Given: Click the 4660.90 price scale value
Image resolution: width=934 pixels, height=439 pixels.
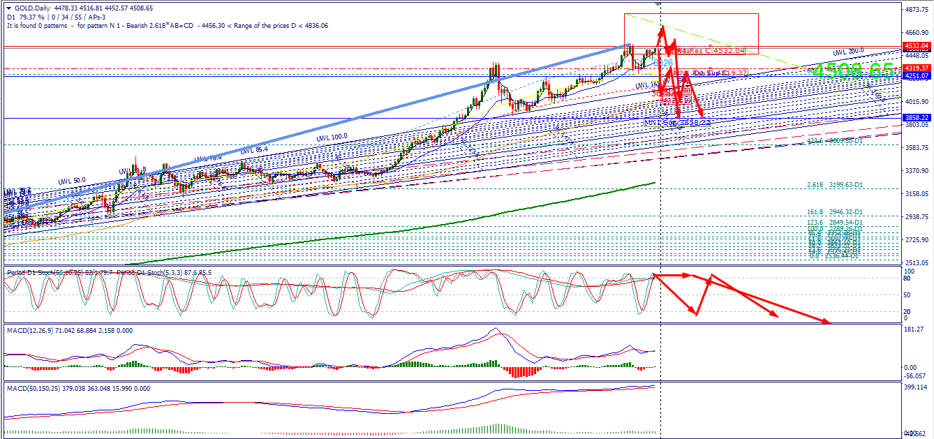Looking at the screenshot, I should click(916, 33).
